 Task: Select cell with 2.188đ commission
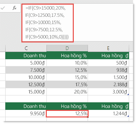[108, 85]
